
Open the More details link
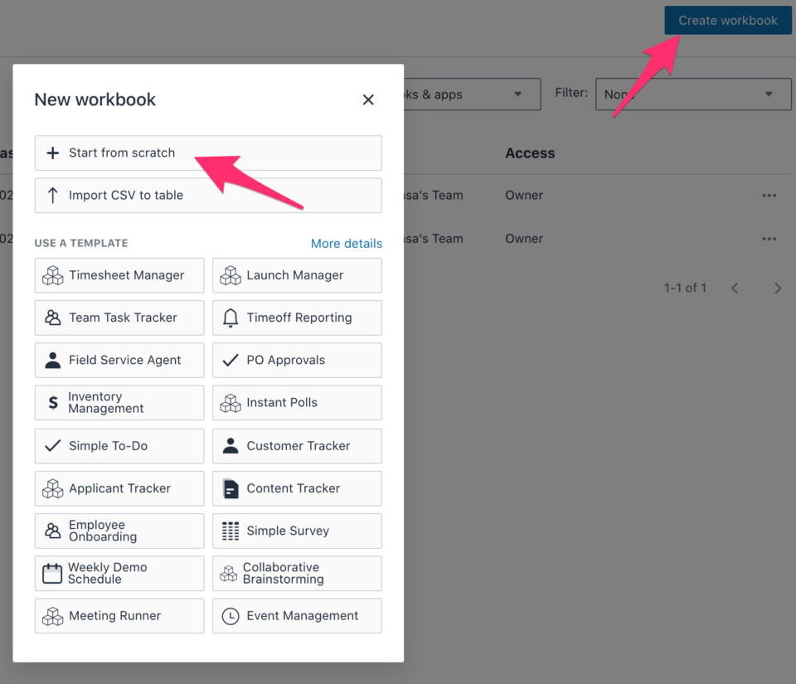[x=347, y=243]
